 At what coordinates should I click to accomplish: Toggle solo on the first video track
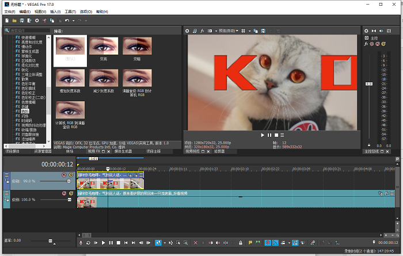(71, 175)
